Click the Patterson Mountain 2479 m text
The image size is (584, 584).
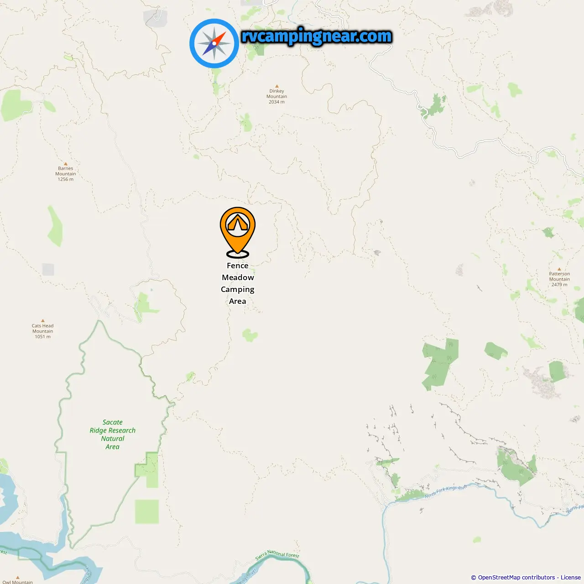click(559, 279)
